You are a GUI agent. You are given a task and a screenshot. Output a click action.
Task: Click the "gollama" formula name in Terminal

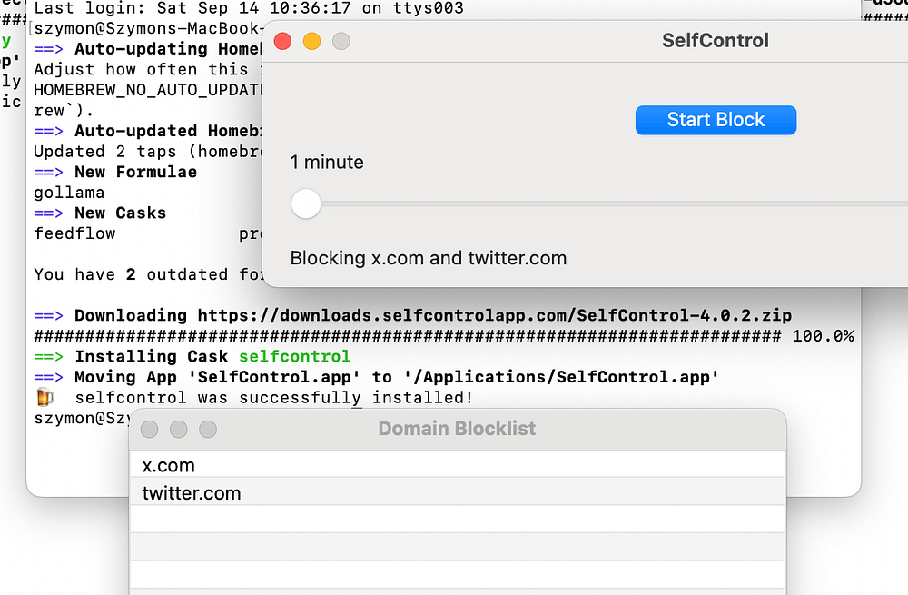click(69, 192)
